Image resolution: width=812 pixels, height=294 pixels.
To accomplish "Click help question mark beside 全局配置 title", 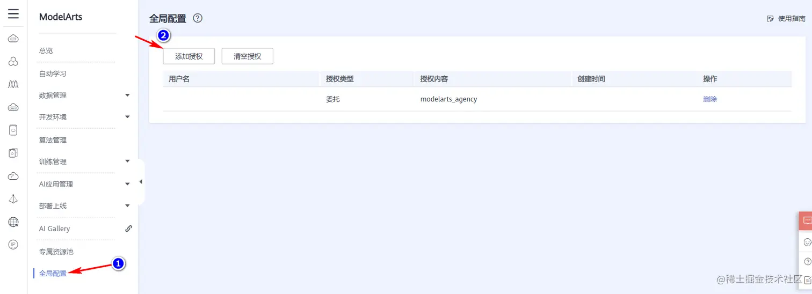I will (198, 18).
